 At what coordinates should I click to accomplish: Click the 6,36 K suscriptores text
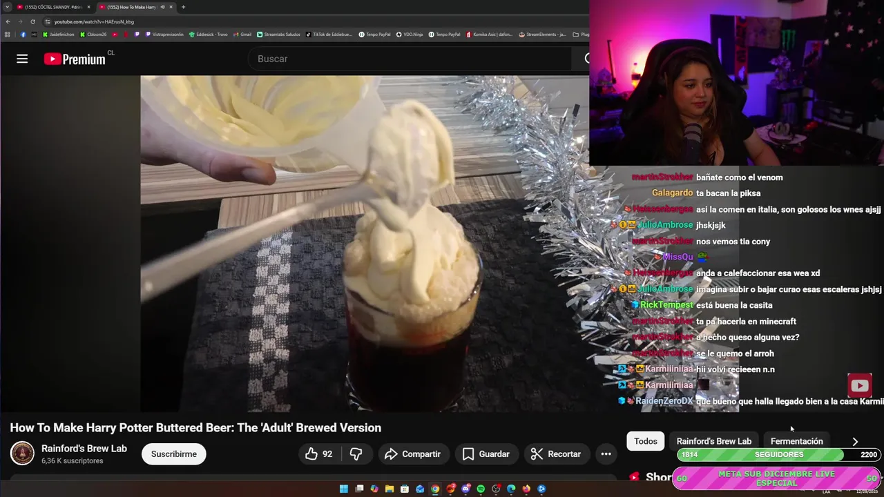[x=73, y=461]
